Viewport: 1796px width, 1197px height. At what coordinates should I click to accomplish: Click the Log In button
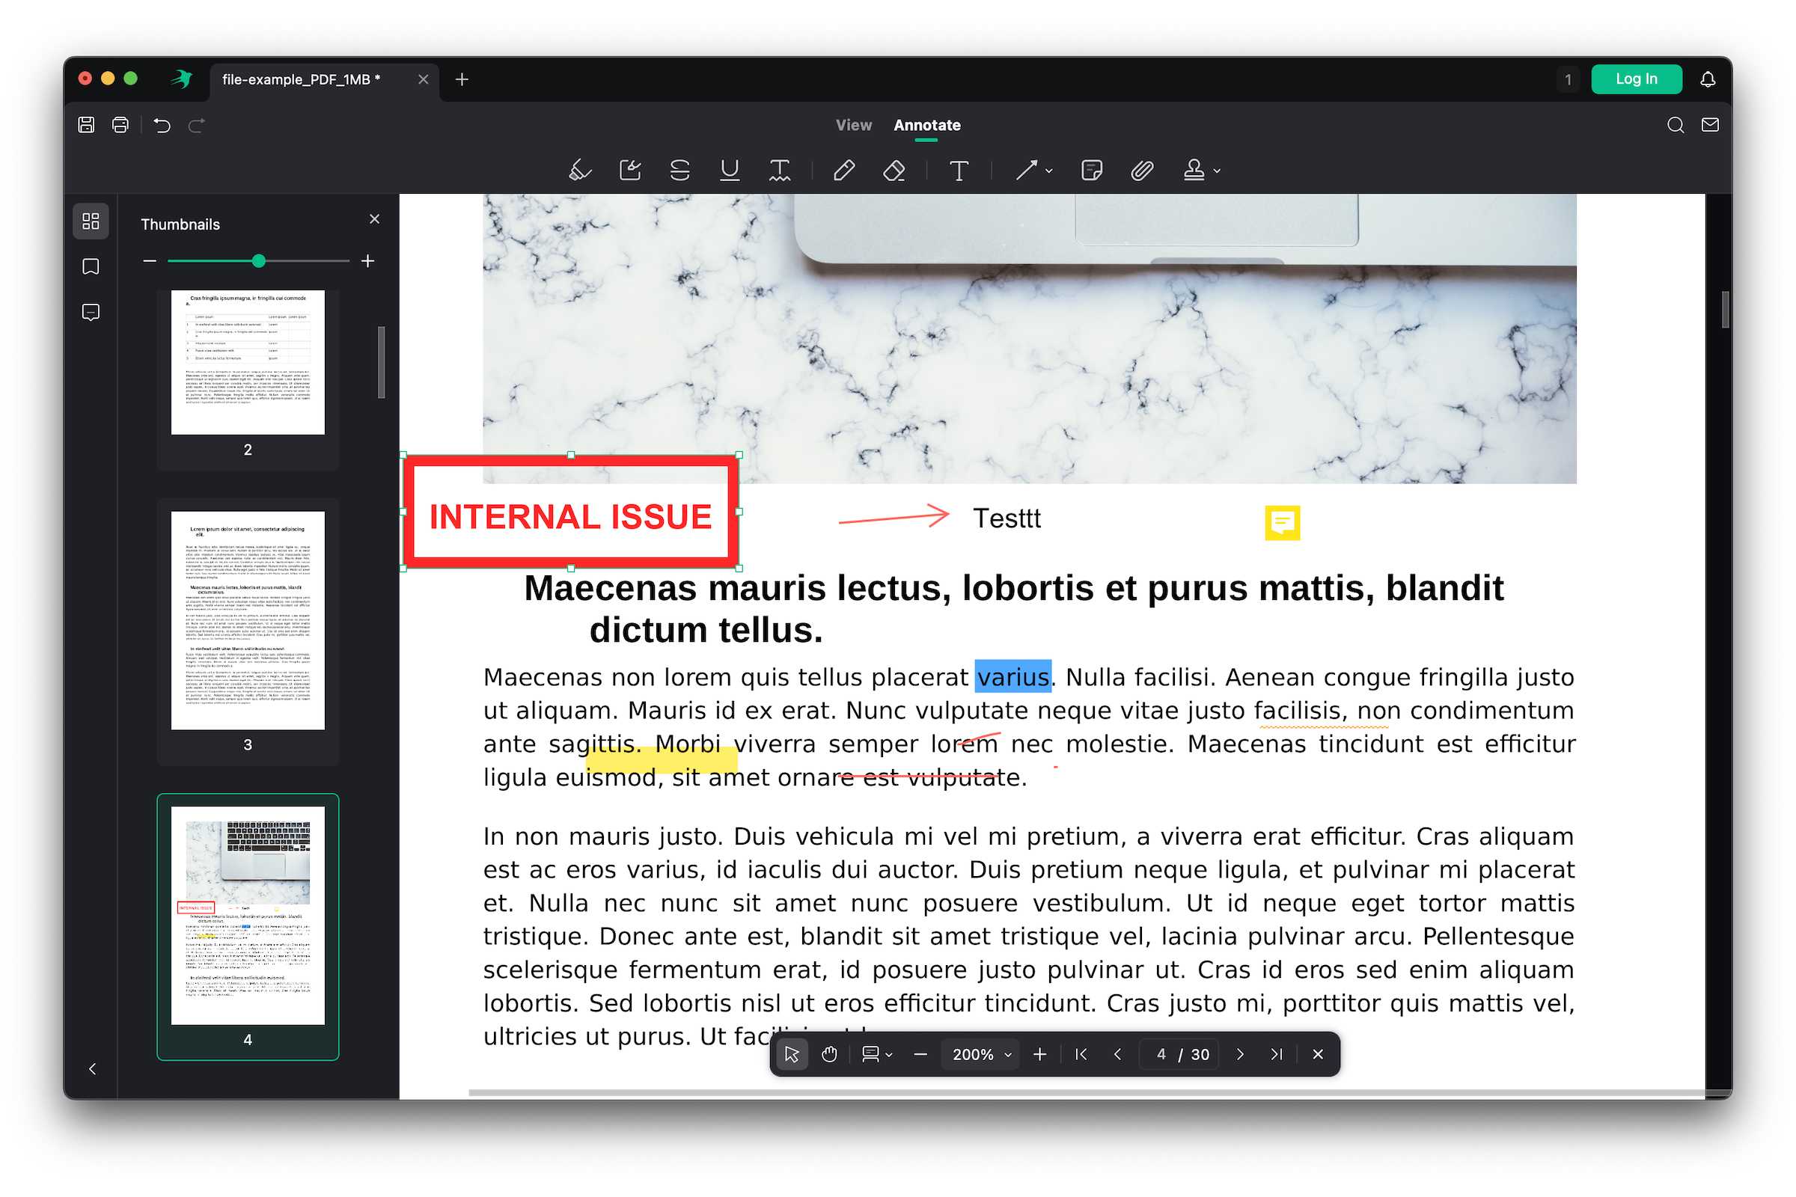point(1637,79)
